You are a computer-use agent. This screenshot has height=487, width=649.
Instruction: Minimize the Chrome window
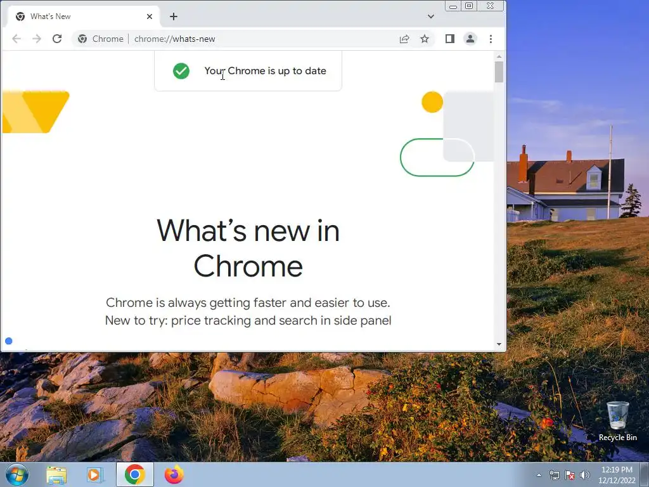pos(453,6)
